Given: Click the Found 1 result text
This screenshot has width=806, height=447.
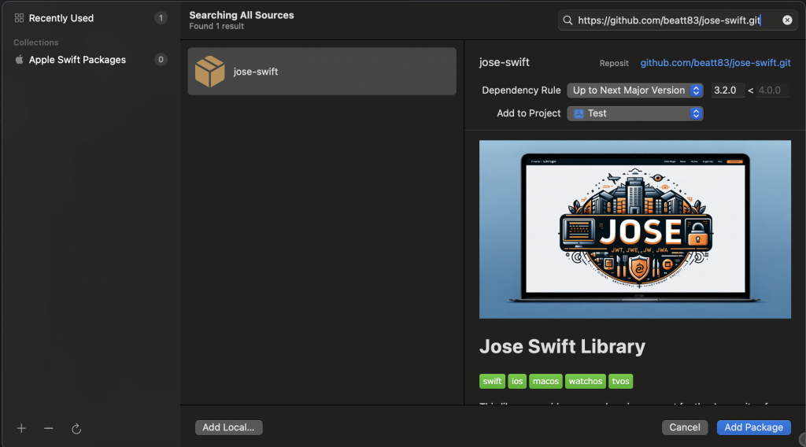Looking at the screenshot, I should (216, 26).
